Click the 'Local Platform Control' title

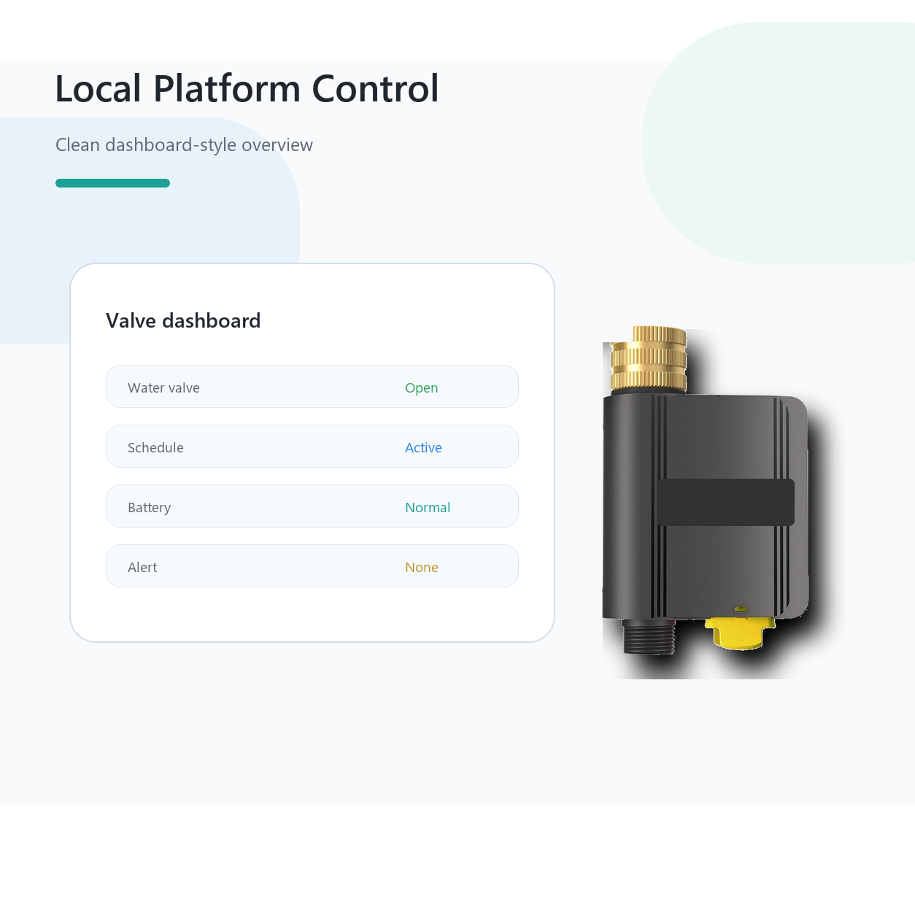click(x=247, y=89)
